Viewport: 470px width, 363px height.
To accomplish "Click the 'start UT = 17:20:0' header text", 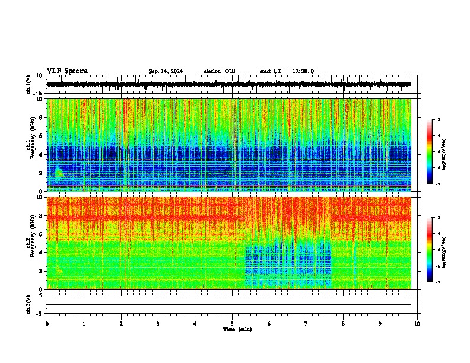I will [287, 71].
